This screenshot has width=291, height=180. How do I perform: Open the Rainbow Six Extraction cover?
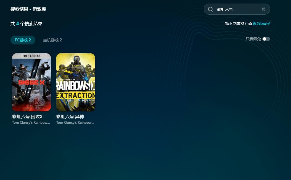click(x=76, y=82)
